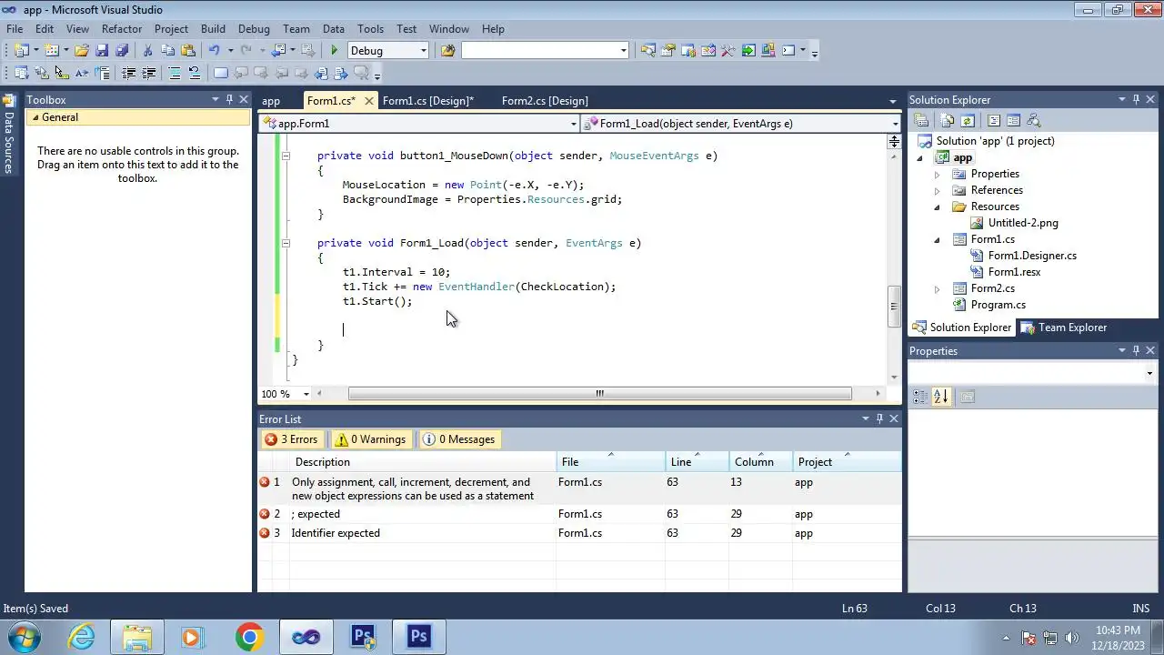This screenshot has height=655, width=1164.
Task: Open the Refactor menu
Action: click(122, 29)
